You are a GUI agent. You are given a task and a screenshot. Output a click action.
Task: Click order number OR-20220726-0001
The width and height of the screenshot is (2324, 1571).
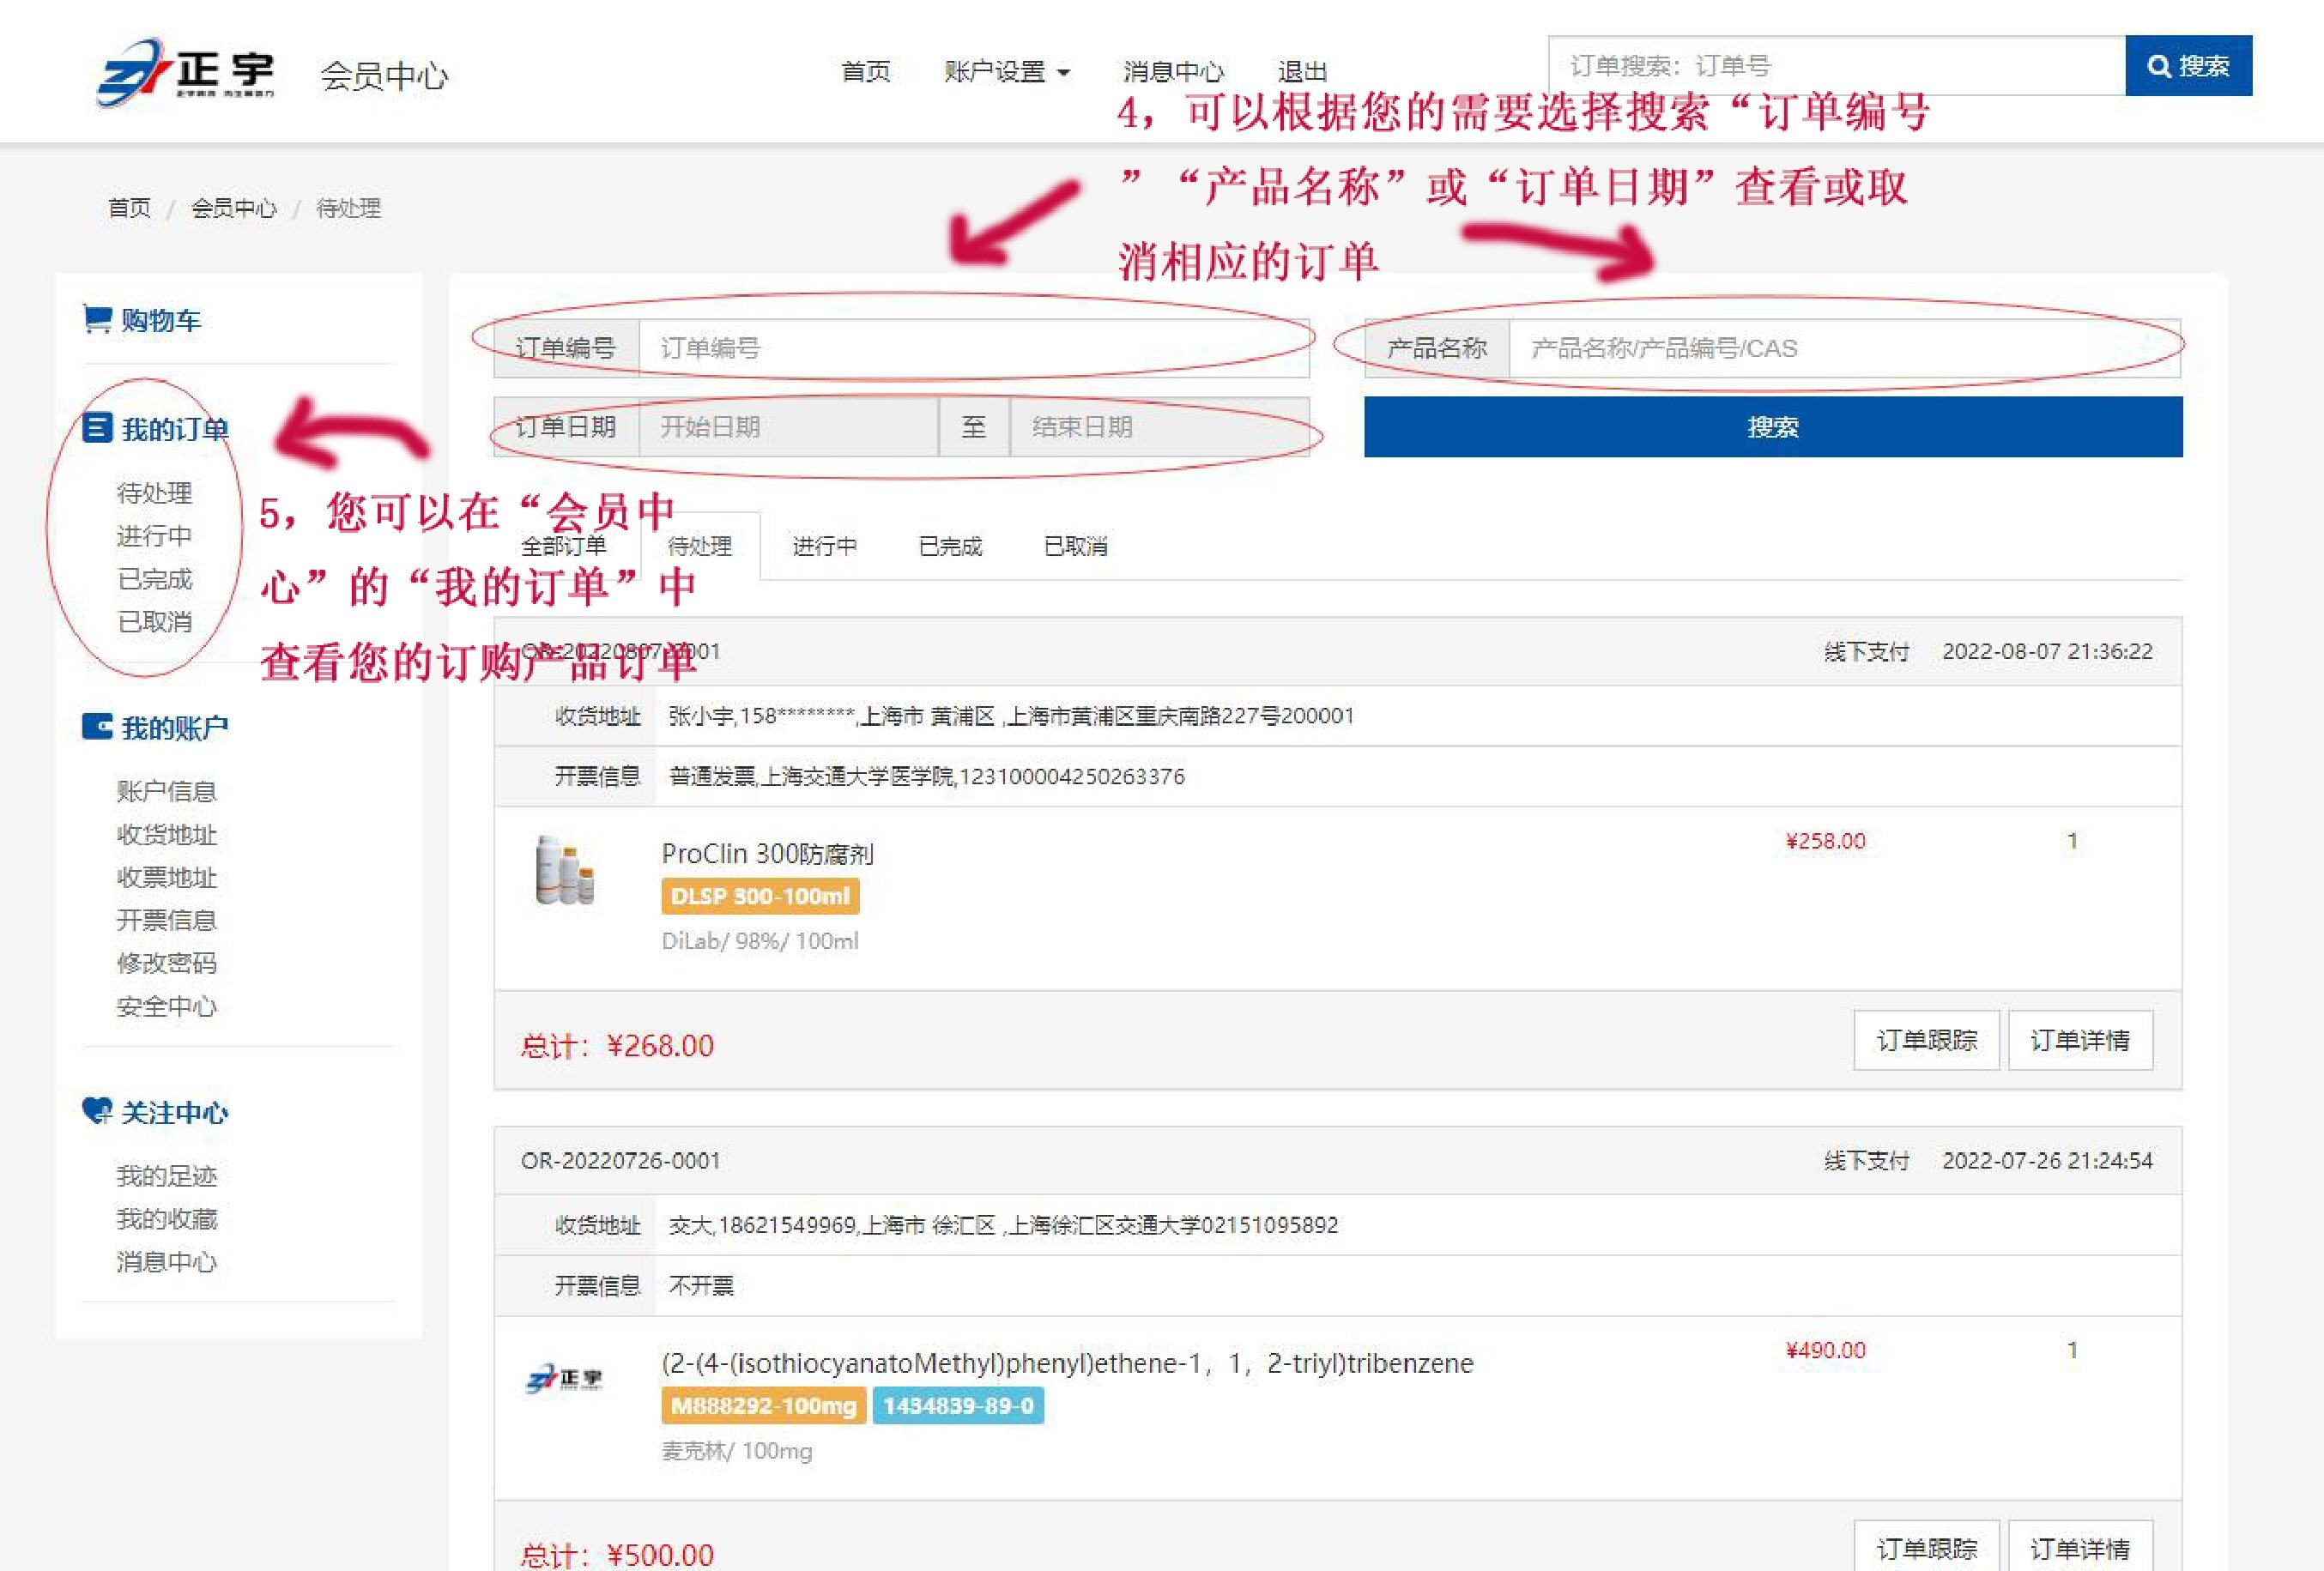[621, 1160]
